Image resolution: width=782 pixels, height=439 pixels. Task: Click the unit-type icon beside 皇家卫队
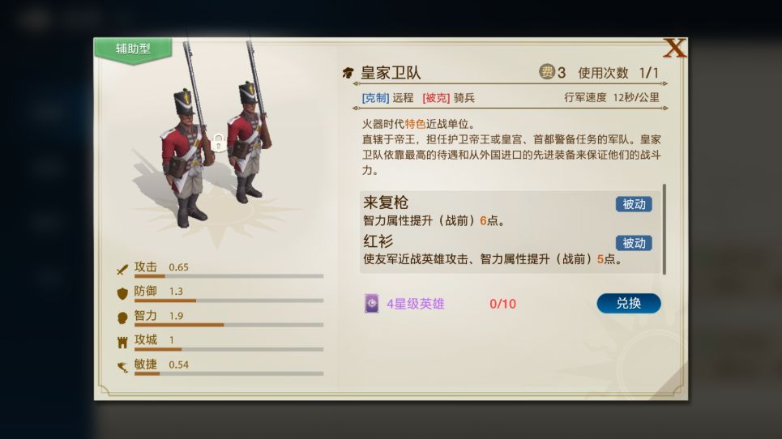point(348,73)
